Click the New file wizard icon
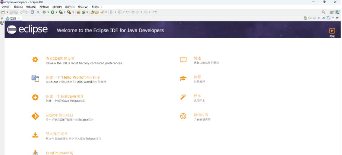Image resolution: width=342 pixels, height=155 pixels. (x=3, y=12)
